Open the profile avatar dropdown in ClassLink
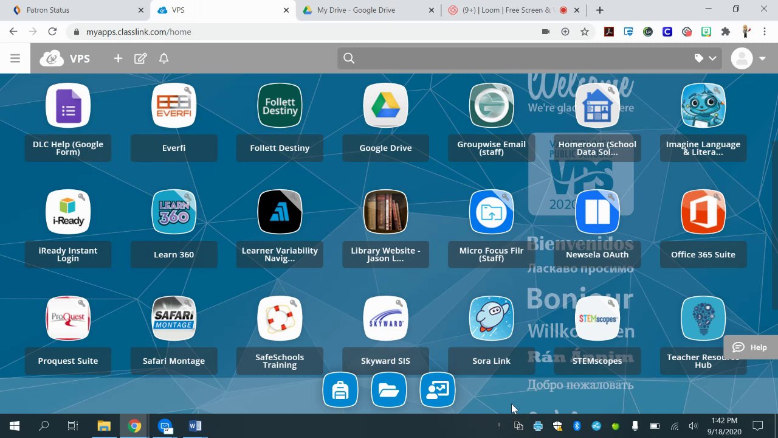778x438 pixels. 748,58
